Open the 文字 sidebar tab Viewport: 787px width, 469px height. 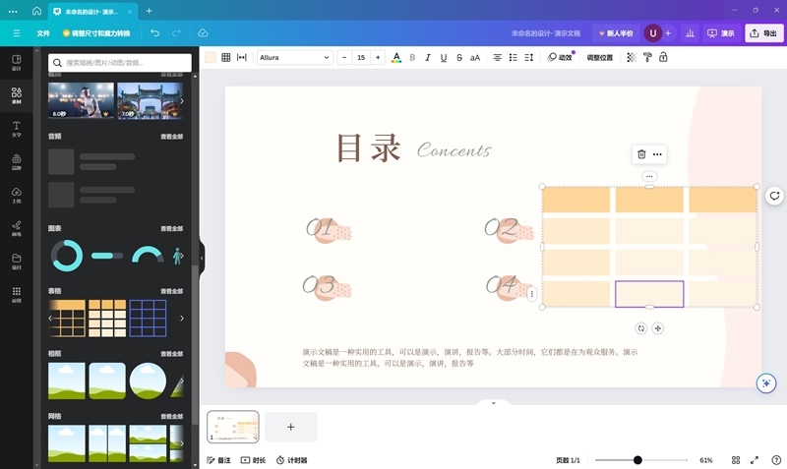[16, 129]
